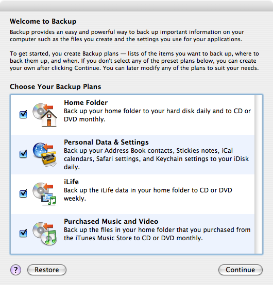Open help with the purple question mark

click(x=15, y=270)
